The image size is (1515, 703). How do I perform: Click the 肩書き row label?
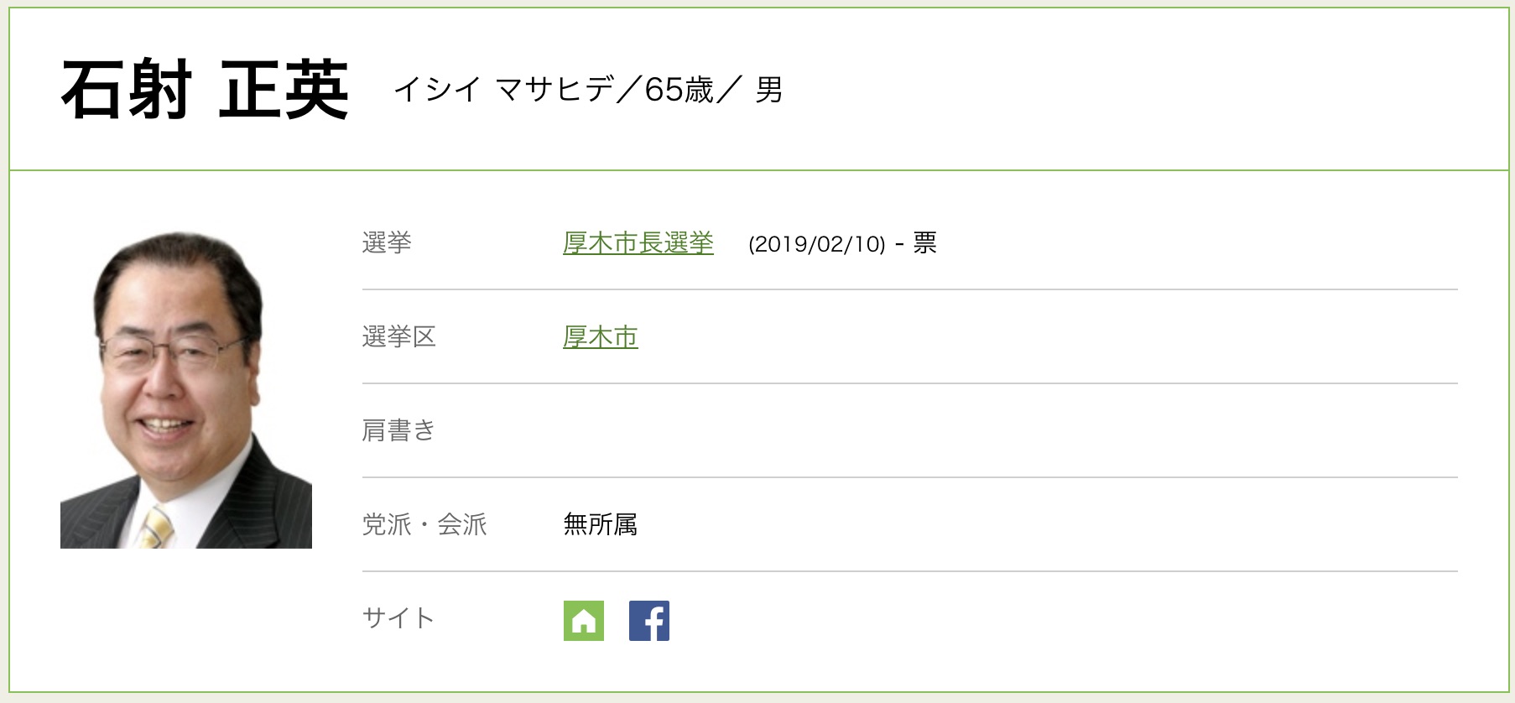click(x=398, y=431)
